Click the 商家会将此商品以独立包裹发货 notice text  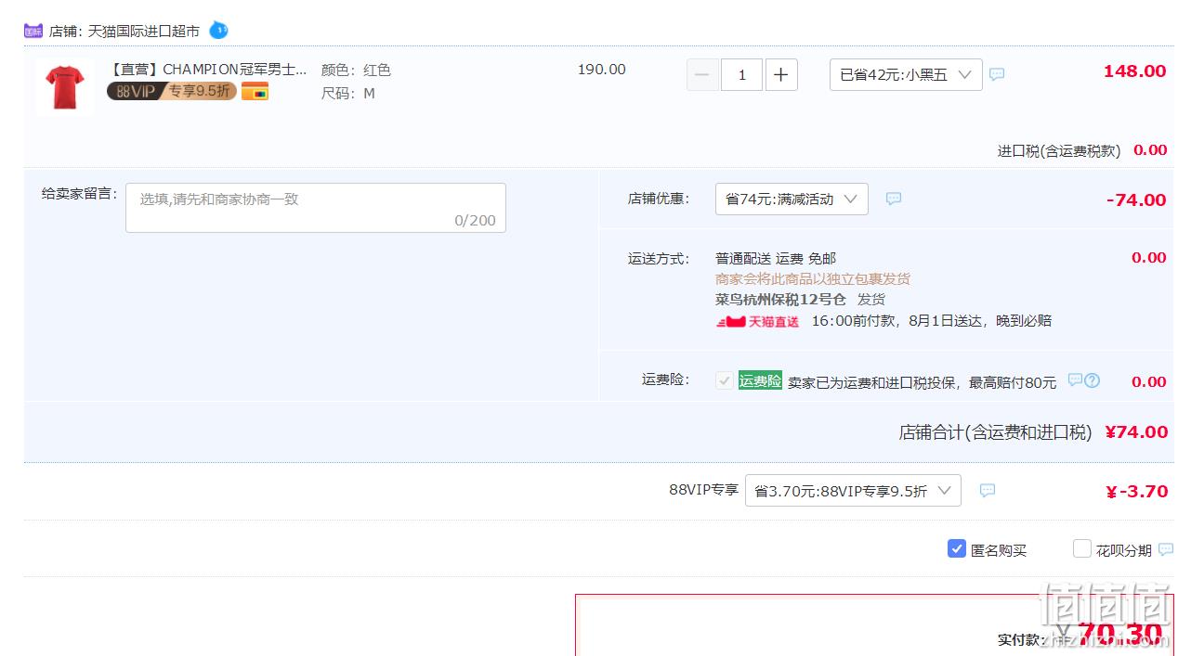[813, 278]
